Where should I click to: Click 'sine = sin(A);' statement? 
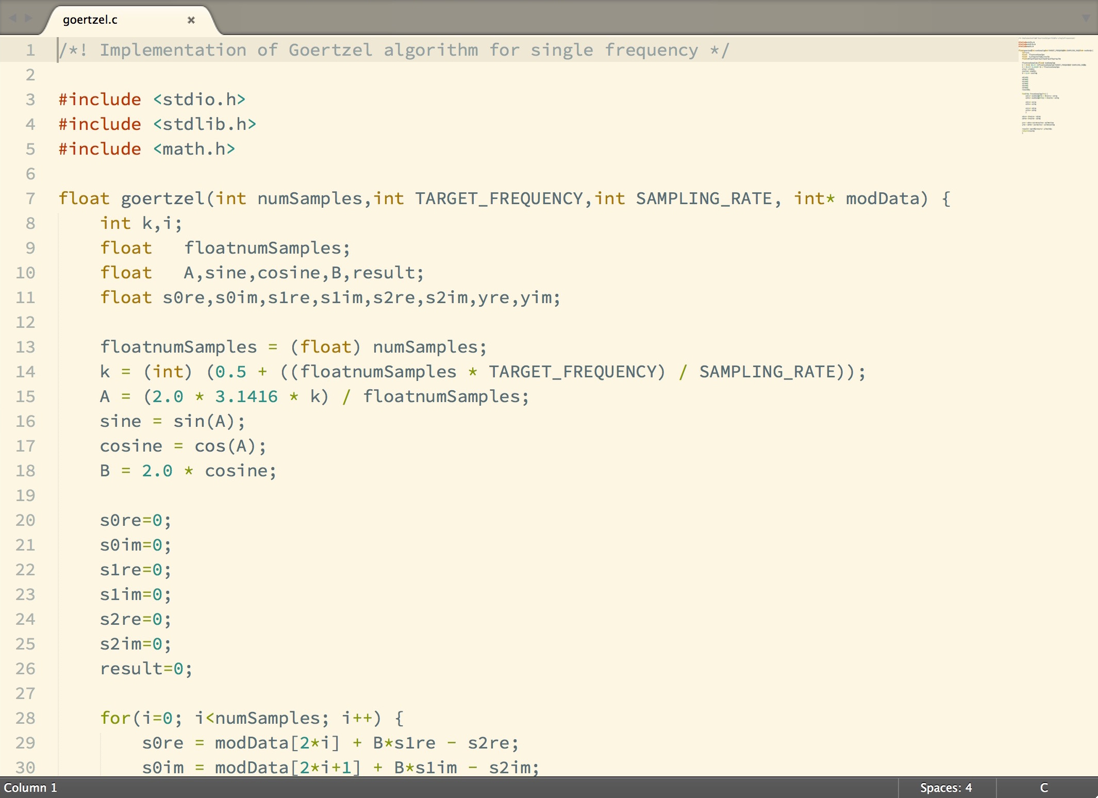[173, 421]
